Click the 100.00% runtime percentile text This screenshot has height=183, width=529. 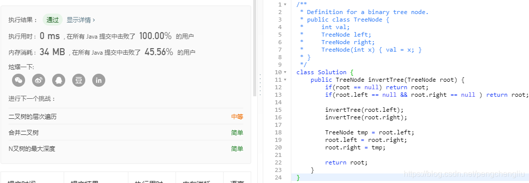[155, 36]
